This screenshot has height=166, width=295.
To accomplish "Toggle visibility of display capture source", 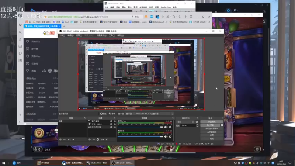I will pos(111,127).
